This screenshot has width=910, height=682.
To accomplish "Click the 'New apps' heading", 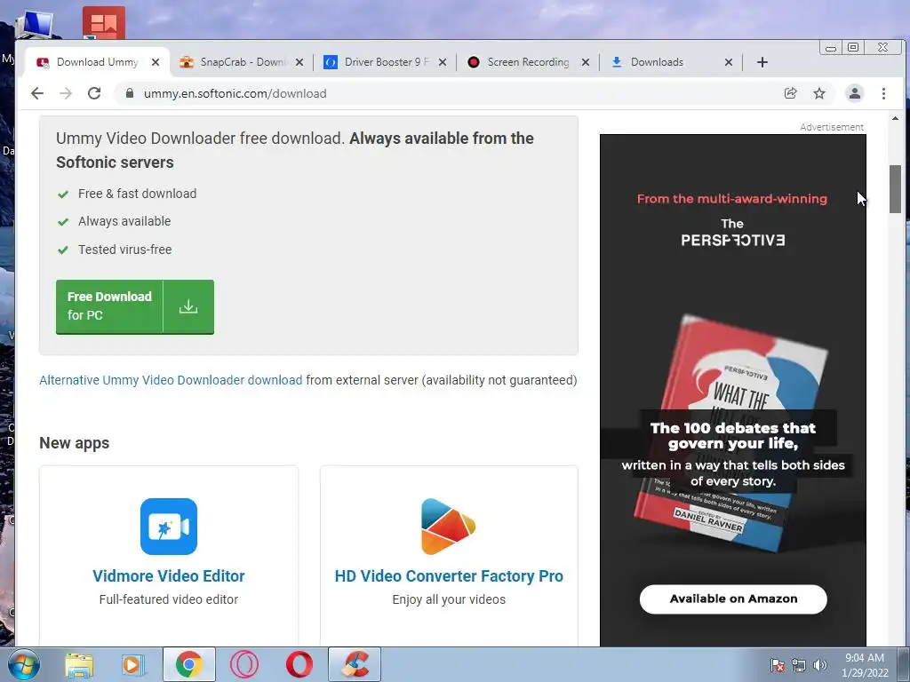I will 75,443.
